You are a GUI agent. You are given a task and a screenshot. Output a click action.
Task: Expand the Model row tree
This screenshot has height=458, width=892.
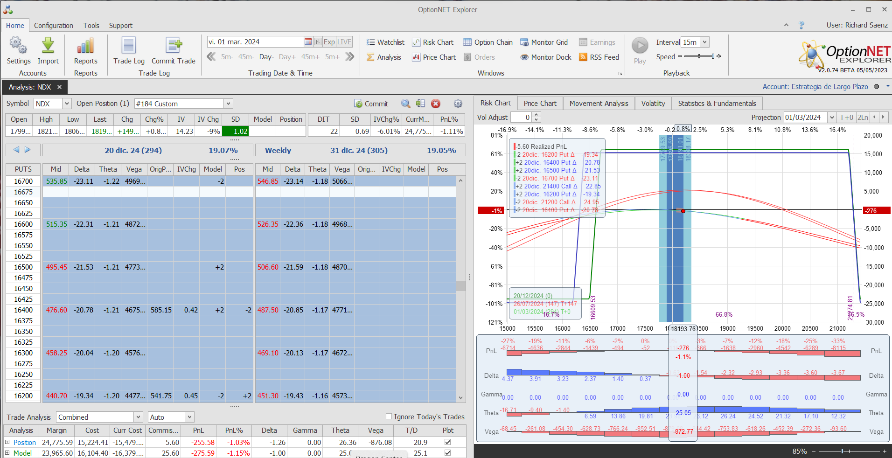coord(7,453)
